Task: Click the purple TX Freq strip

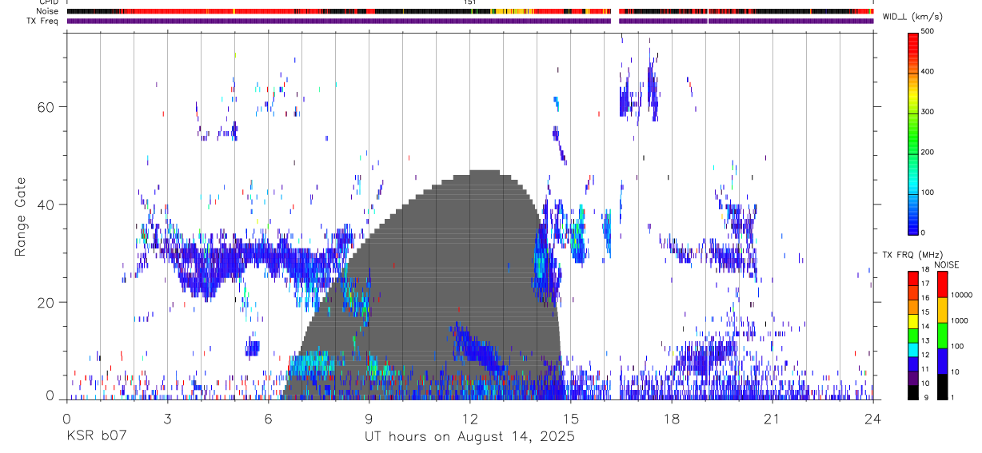Action: click(470, 21)
